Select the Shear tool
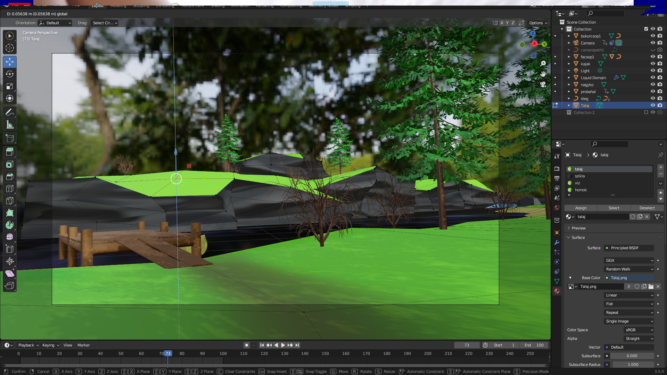Viewport: 667px width, 375px height. click(x=10, y=274)
